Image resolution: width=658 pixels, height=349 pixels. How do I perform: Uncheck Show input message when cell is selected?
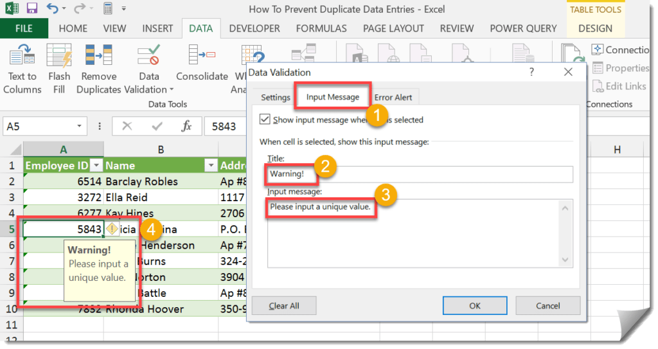(x=265, y=120)
